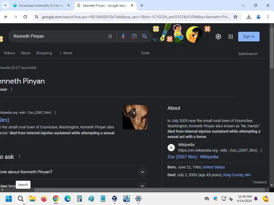Viewport: 274px width, 205px height.
Task: Open the tab search dropdown arrow
Action: pyautogui.click(x=5, y=5)
